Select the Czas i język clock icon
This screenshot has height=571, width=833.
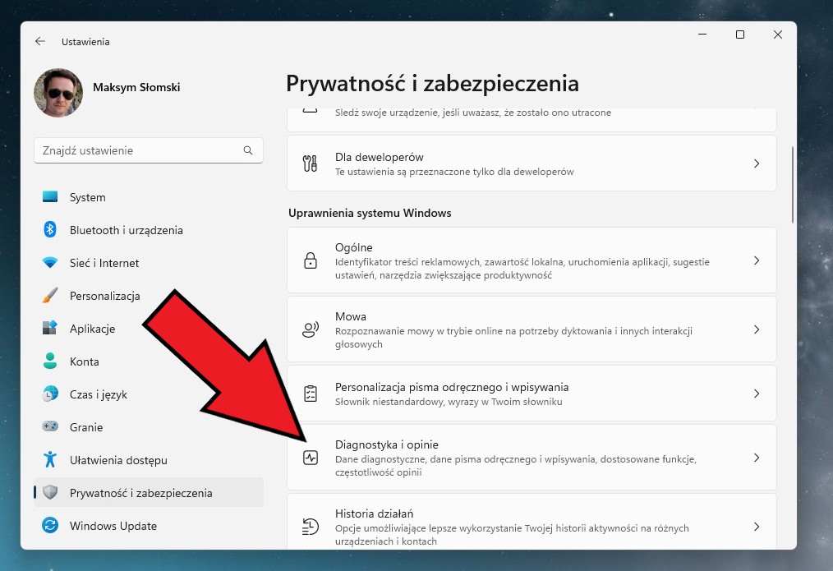pos(51,394)
